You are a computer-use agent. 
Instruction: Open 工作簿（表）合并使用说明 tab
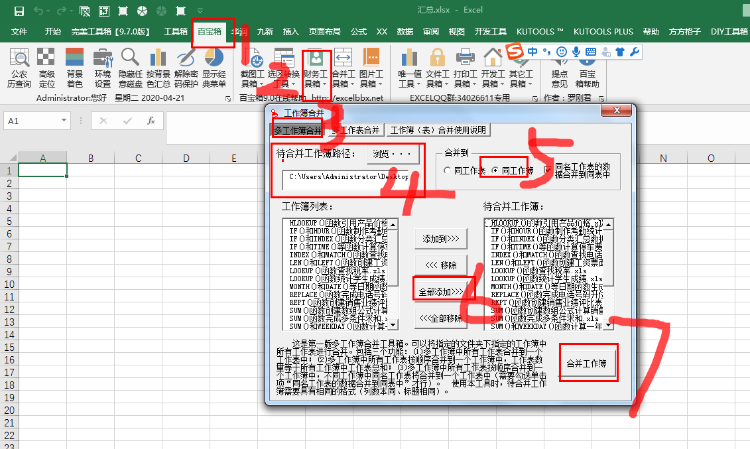pyautogui.click(x=438, y=130)
